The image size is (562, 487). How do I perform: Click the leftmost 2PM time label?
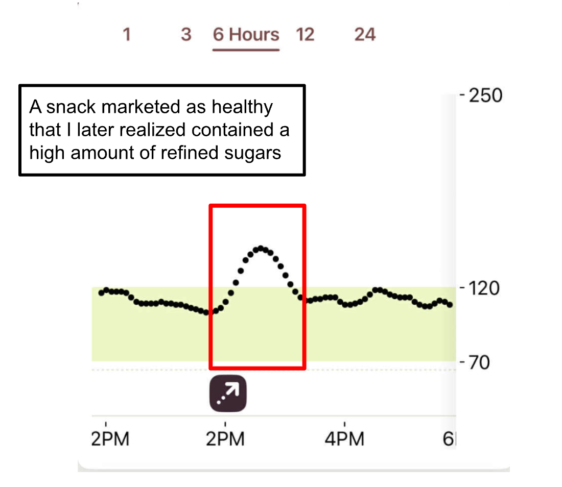point(110,439)
